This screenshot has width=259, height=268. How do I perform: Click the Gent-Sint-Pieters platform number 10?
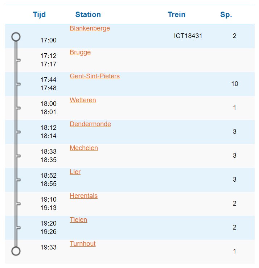(x=235, y=84)
